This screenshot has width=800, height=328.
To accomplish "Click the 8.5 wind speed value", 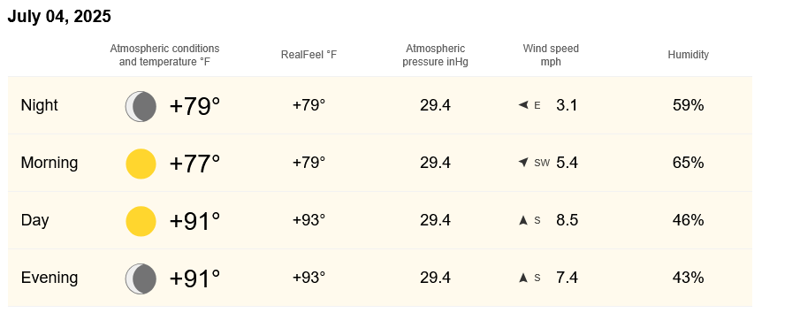I will [567, 220].
